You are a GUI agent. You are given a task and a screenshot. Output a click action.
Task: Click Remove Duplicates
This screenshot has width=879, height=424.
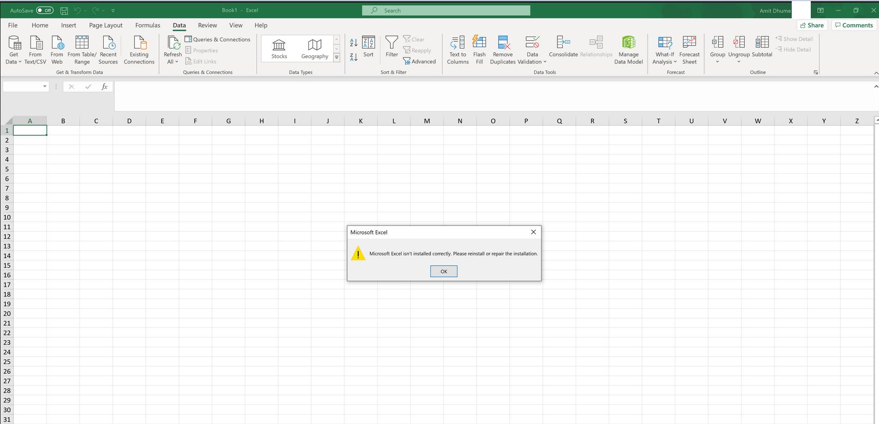pyautogui.click(x=503, y=50)
